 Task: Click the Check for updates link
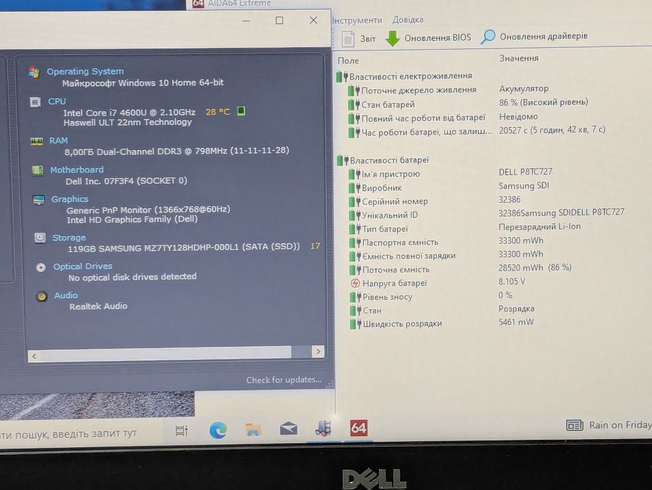tap(284, 380)
